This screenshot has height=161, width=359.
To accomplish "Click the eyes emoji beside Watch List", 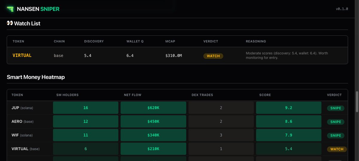I will point(10,23).
